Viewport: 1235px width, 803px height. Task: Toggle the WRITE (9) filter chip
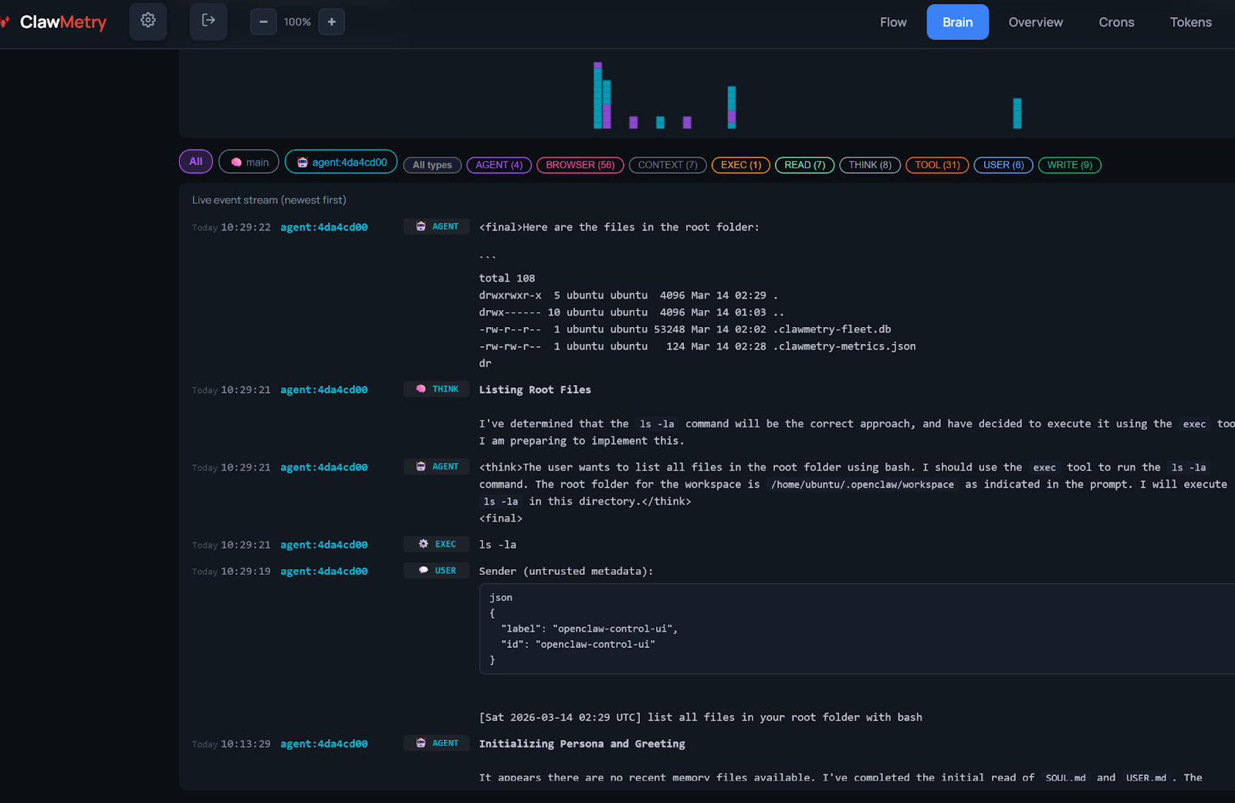coord(1069,165)
